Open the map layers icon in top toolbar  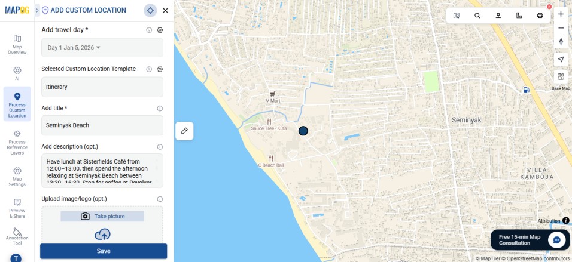[x=457, y=16]
